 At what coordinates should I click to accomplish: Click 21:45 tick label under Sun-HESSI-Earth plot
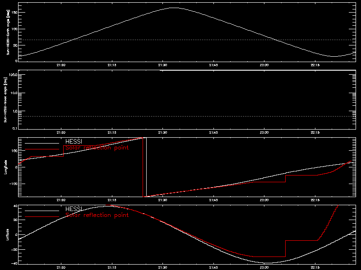click(x=213, y=65)
